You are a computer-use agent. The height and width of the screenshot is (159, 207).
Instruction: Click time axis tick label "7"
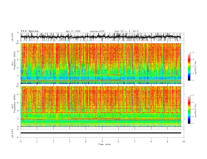click(135, 142)
